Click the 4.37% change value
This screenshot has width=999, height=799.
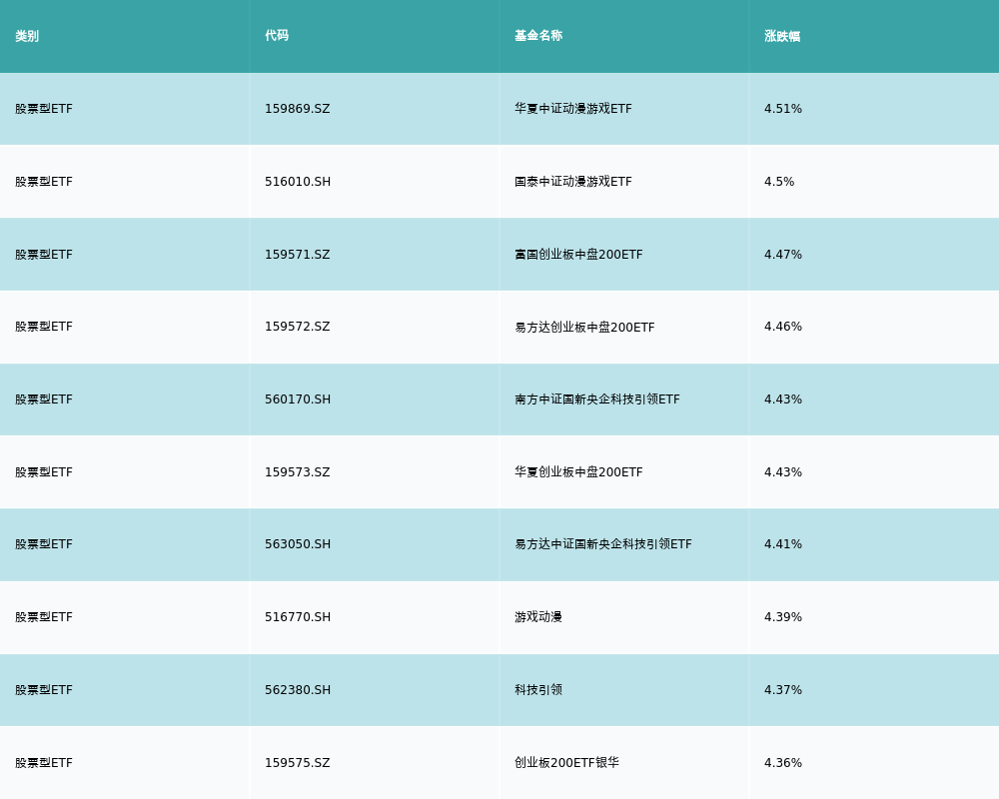point(783,690)
